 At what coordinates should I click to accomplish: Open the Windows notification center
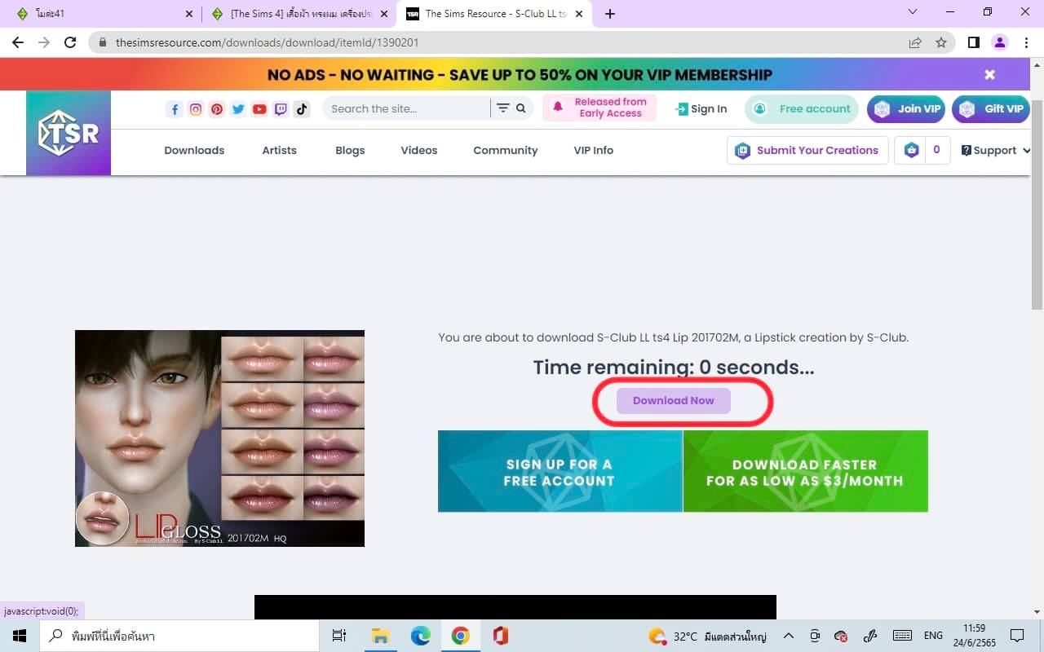(x=1017, y=636)
